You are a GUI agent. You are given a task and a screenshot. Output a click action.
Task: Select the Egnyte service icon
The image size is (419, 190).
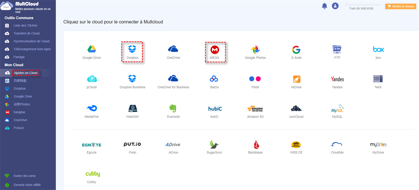(92, 145)
